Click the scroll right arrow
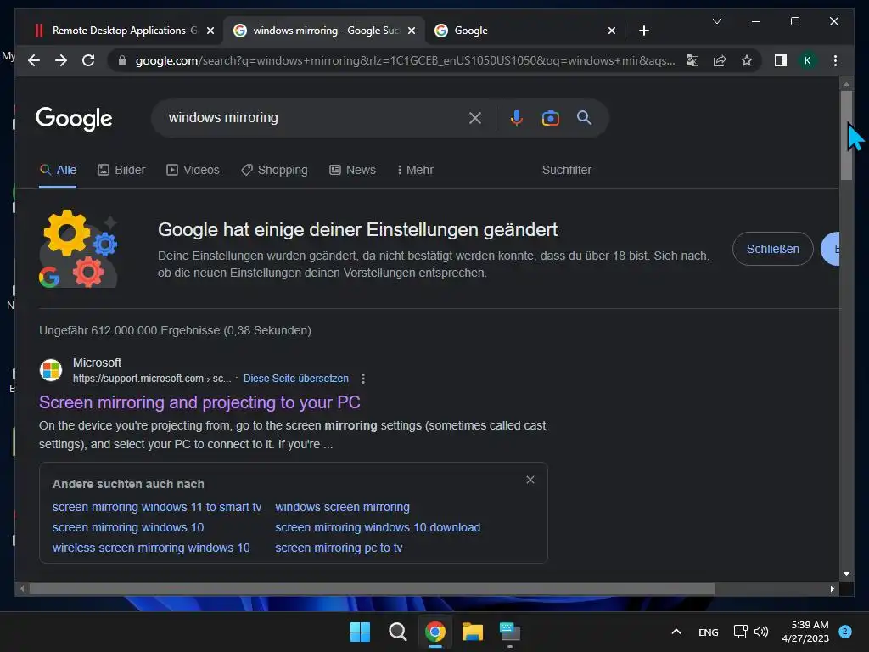The width and height of the screenshot is (869, 652). click(833, 589)
